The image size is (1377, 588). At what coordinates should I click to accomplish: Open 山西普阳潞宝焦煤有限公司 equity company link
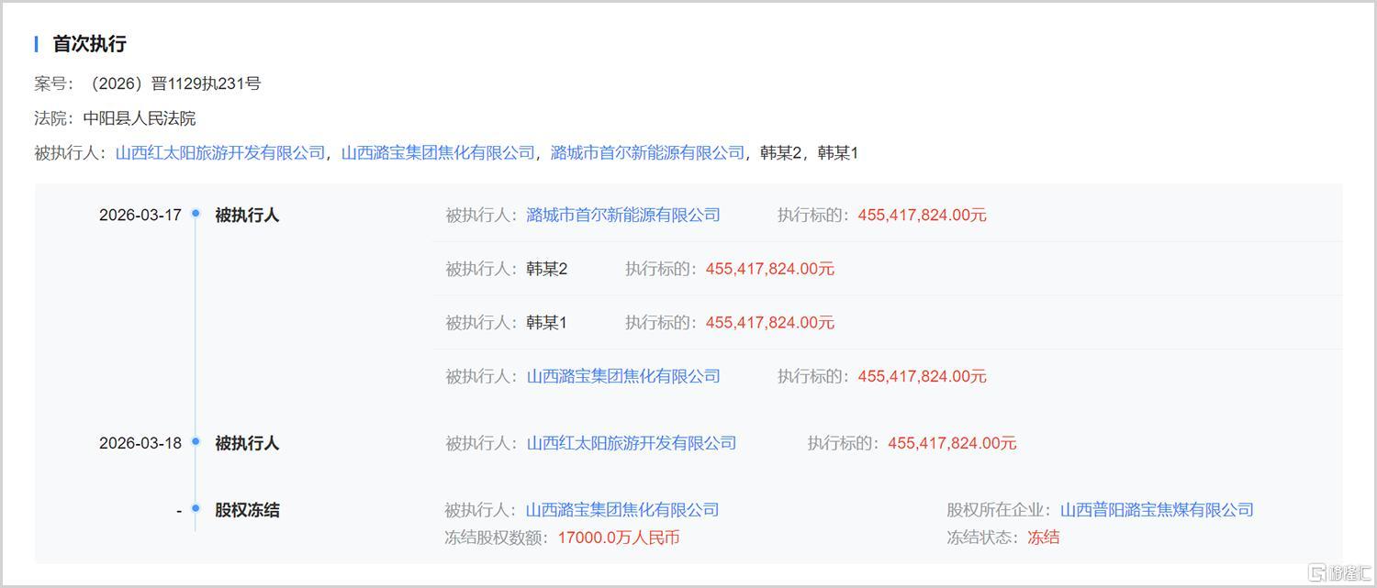click(x=1157, y=510)
